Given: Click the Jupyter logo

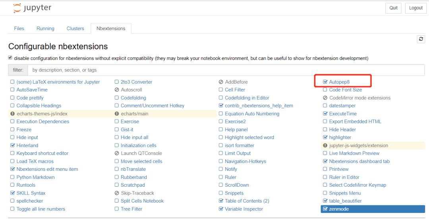Looking at the screenshot, I should [x=32, y=8].
